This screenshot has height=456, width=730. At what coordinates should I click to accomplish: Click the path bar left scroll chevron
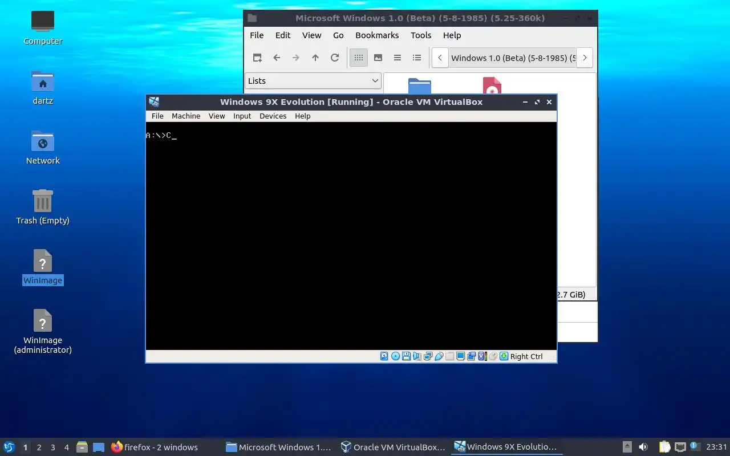point(440,58)
